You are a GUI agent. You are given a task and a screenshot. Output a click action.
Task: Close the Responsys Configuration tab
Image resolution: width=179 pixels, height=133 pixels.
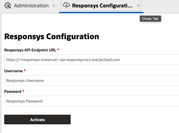tap(138, 5)
